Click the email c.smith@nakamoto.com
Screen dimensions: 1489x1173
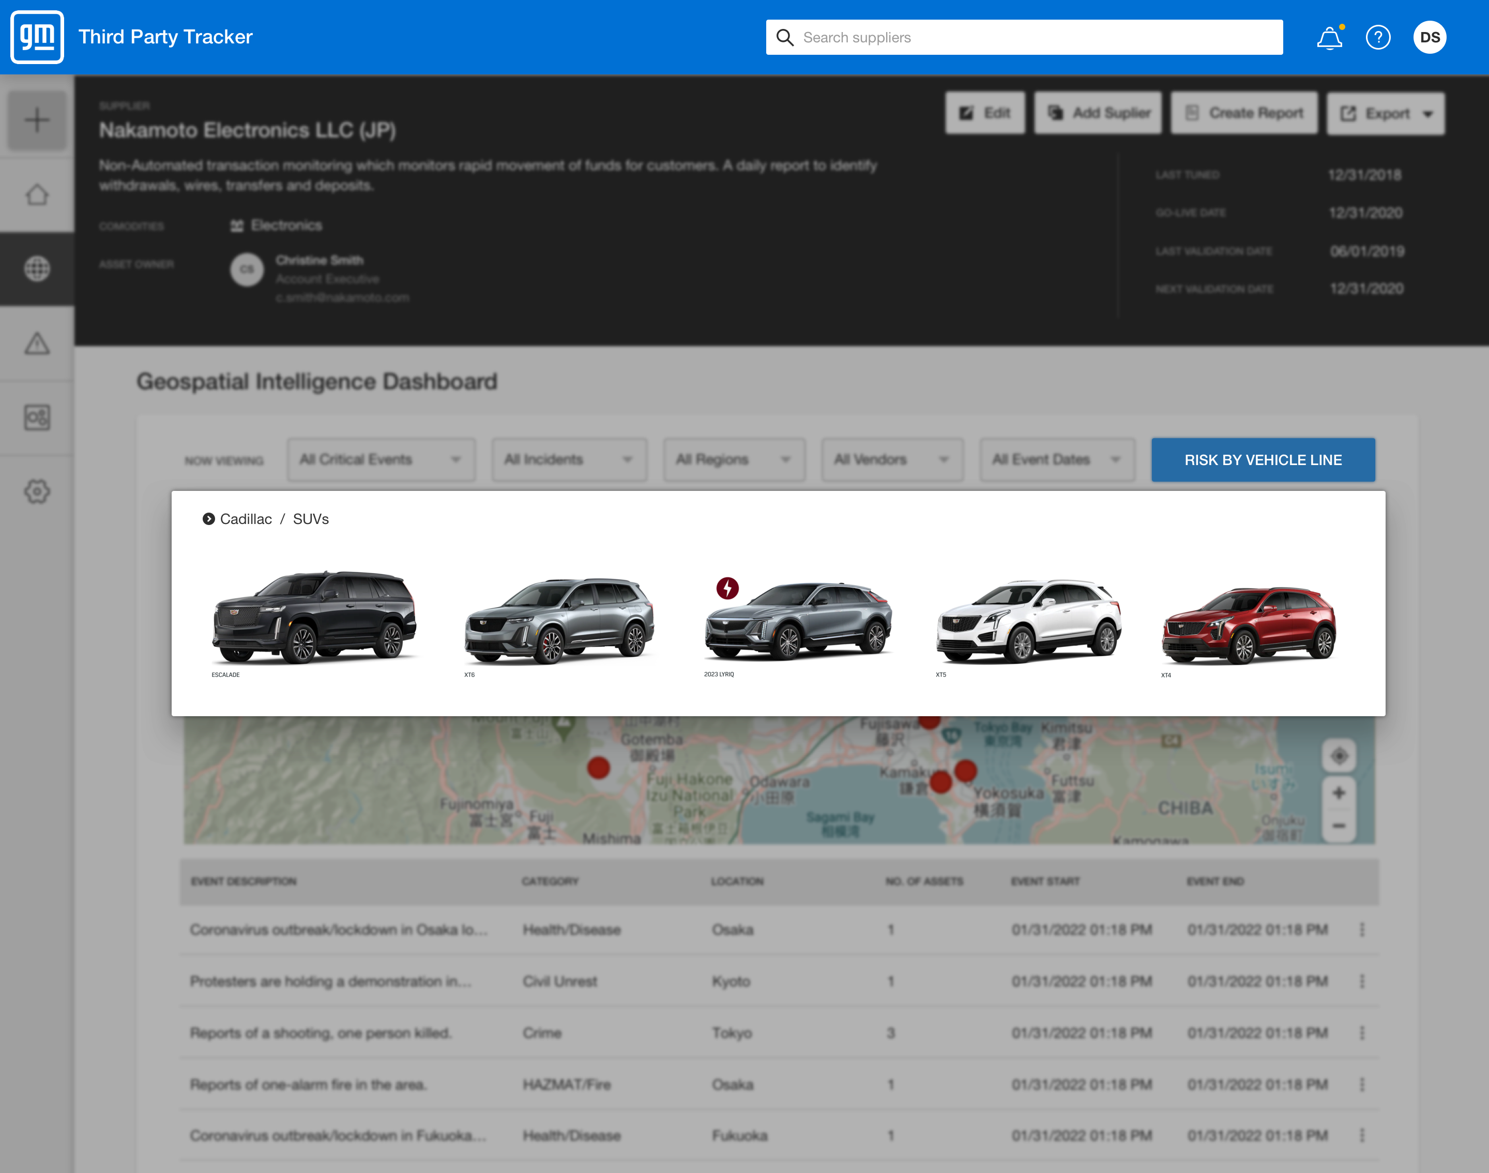click(342, 298)
